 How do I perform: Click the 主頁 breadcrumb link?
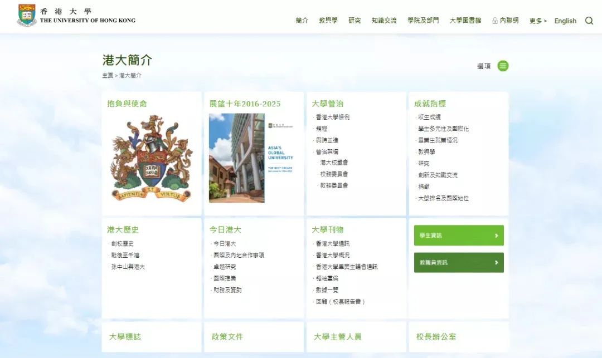[107, 75]
